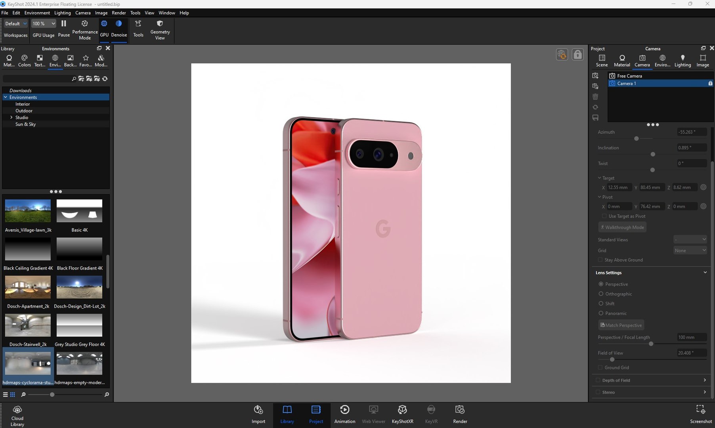Enable the Stay Above Ground checkbox
715x428 pixels.
[600, 260]
